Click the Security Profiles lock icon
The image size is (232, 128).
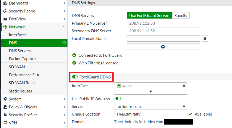pyautogui.click(x=5, y=115)
